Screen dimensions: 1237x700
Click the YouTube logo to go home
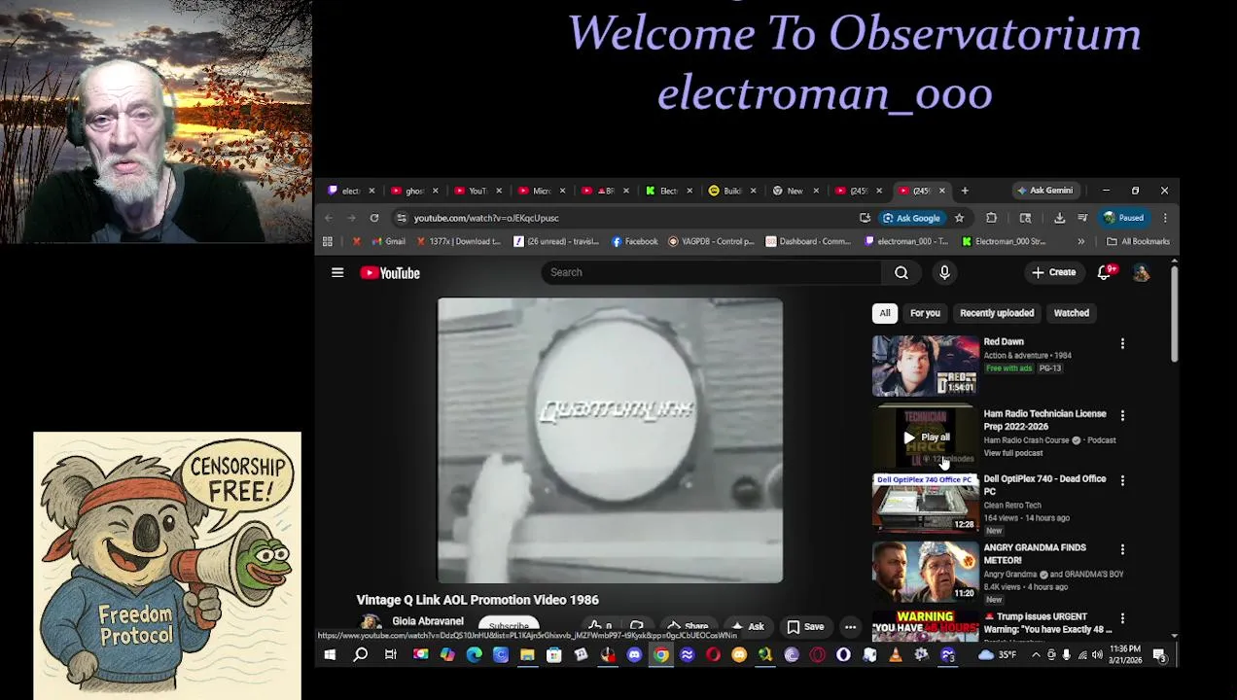(x=390, y=273)
